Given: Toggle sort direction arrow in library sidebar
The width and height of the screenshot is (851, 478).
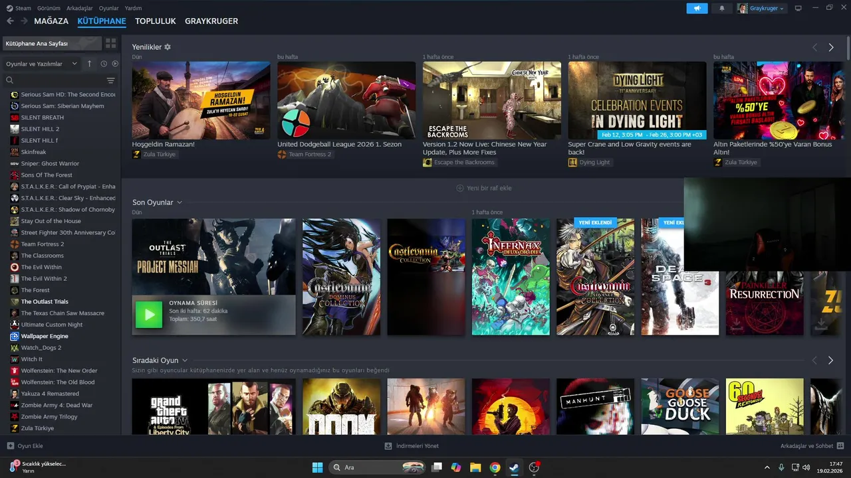Looking at the screenshot, I should 90,64.
